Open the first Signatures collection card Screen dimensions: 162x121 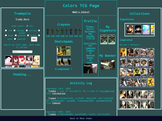tap(130, 30)
